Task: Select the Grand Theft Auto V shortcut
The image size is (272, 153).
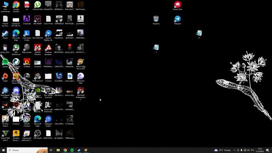Action: pos(5,135)
